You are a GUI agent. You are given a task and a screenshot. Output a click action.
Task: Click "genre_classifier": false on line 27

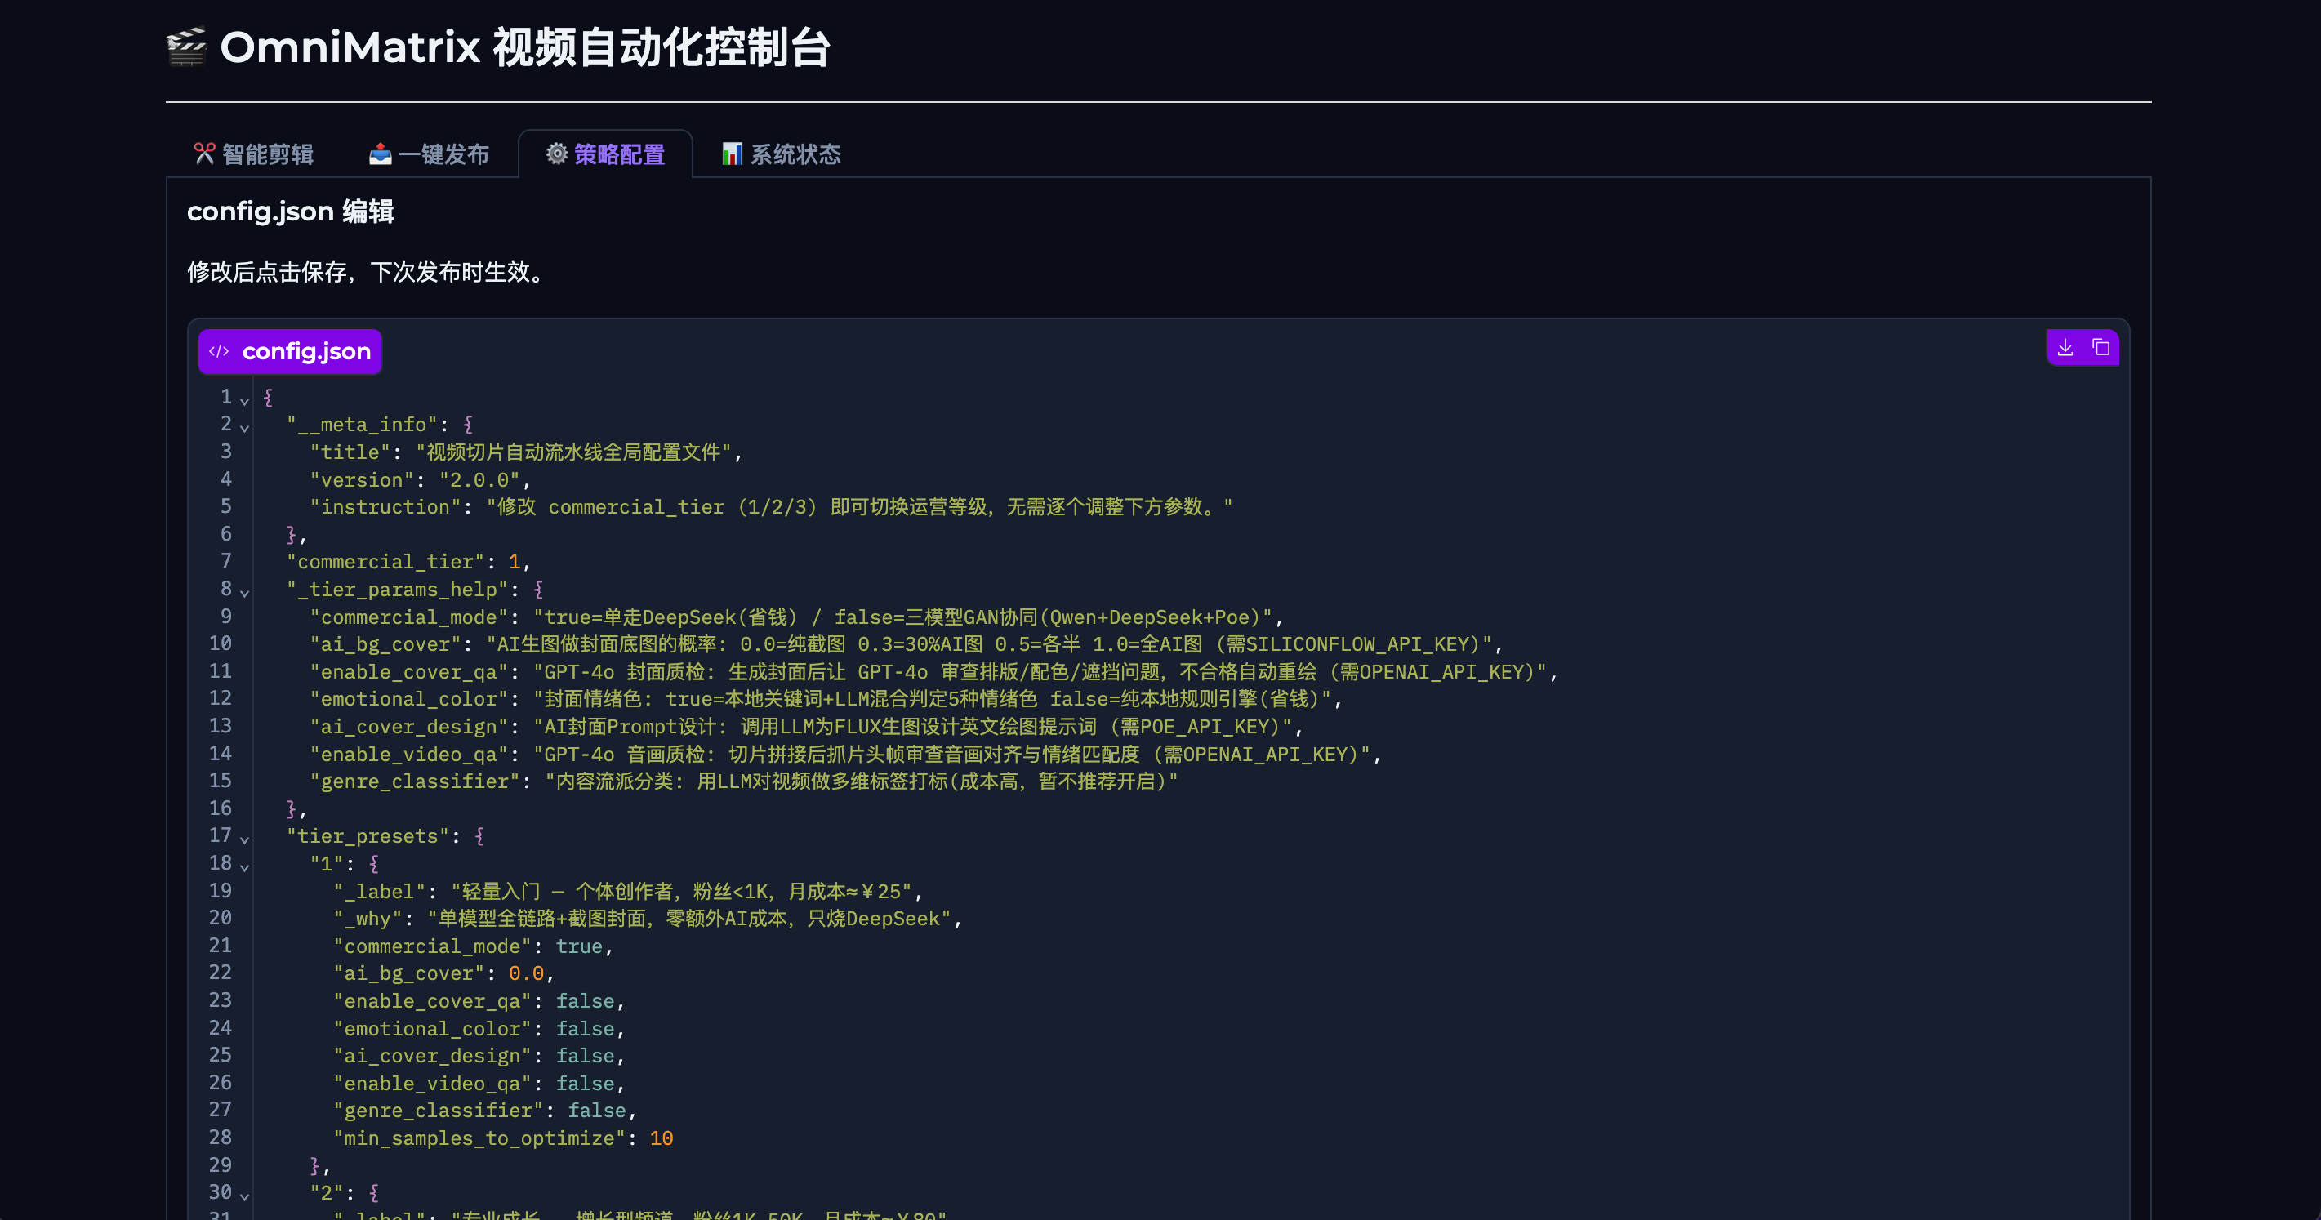click(x=485, y=1111)
